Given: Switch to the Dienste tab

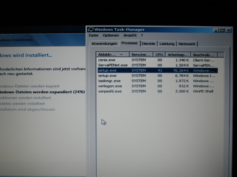Looking at the screenshot, I should [149, 44].
